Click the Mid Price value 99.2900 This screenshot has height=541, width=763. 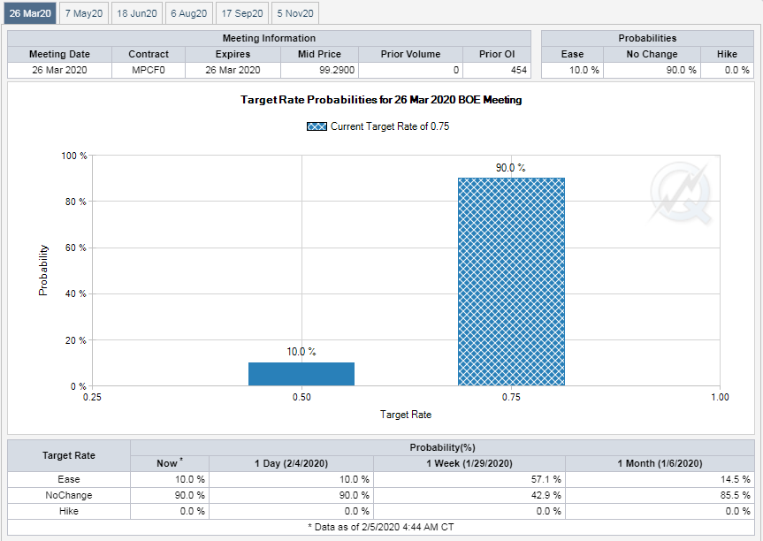point(314,70)
